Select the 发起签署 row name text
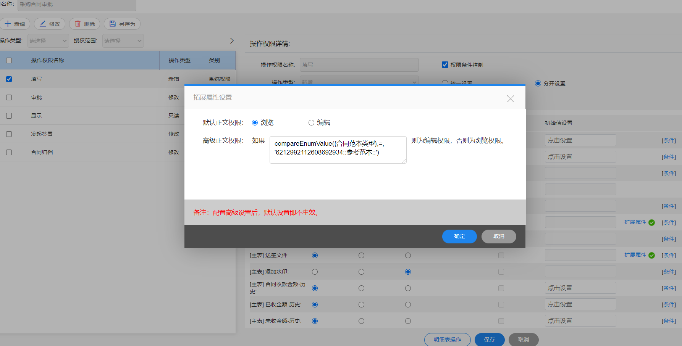Screen dimensions: 682x346 click(42, 134)
